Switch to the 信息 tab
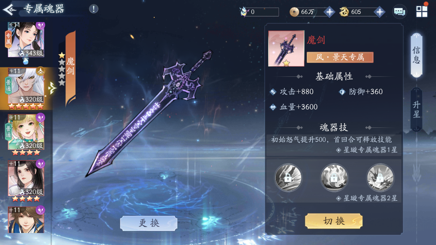Viewport: 436px width, 245px height. click(x=416, y=55)
